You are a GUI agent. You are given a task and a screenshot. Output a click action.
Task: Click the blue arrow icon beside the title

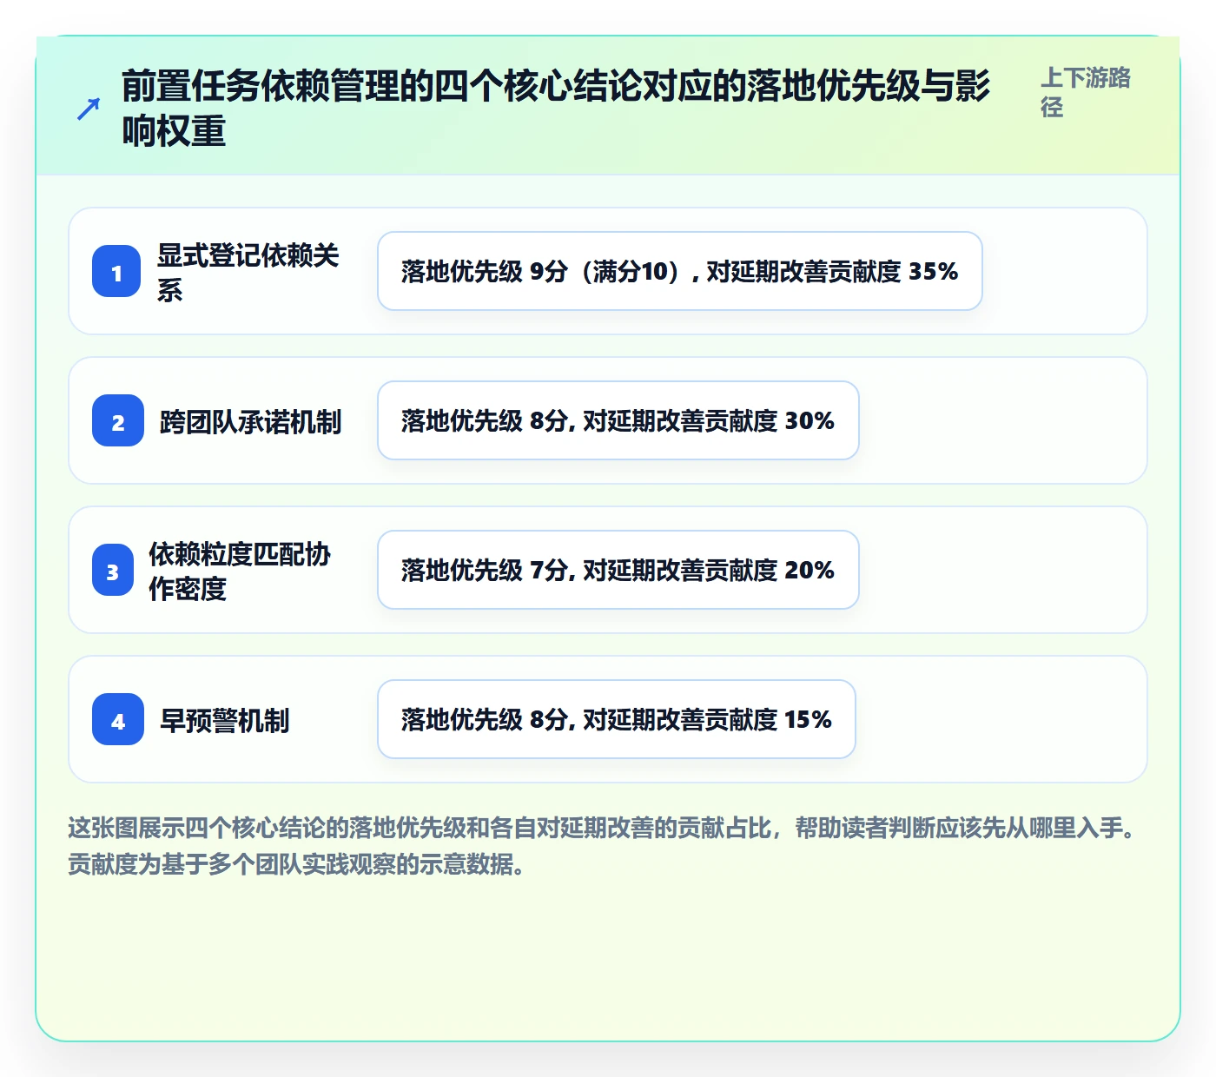[88, 109]
